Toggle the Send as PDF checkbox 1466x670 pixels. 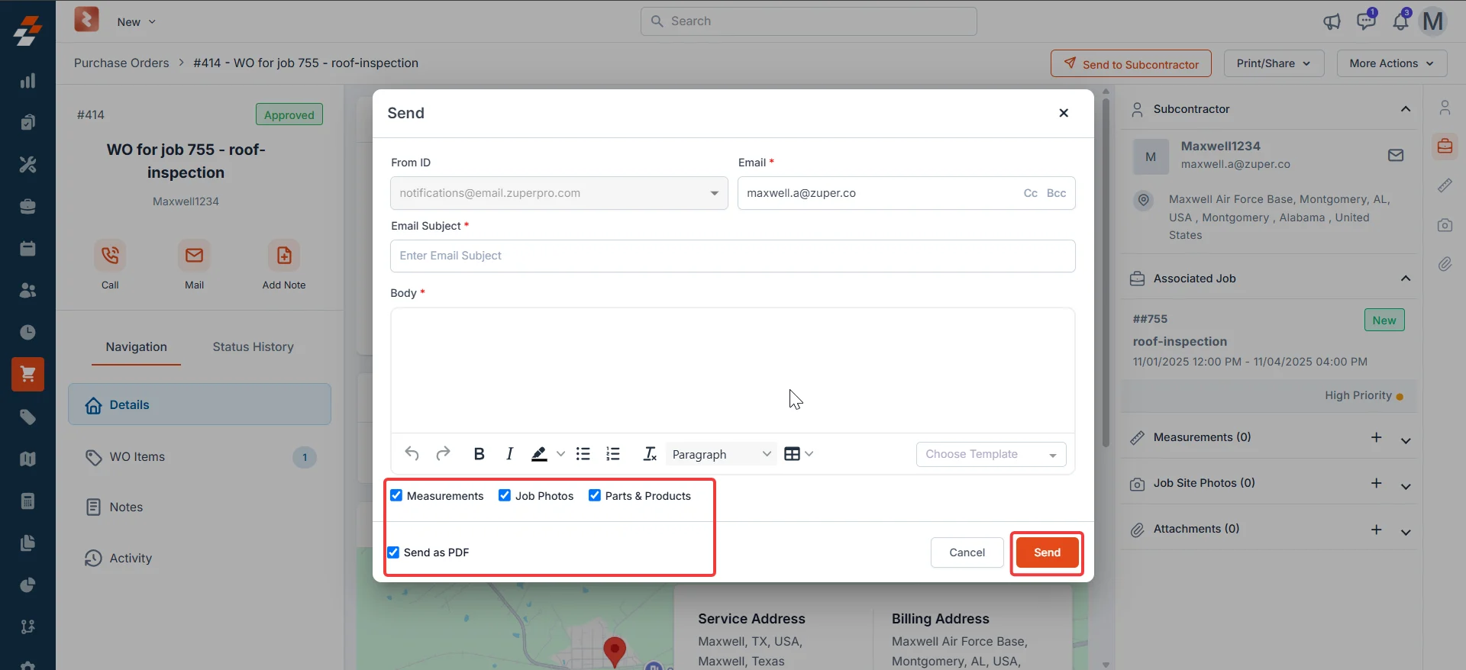[x=393, y=552]
